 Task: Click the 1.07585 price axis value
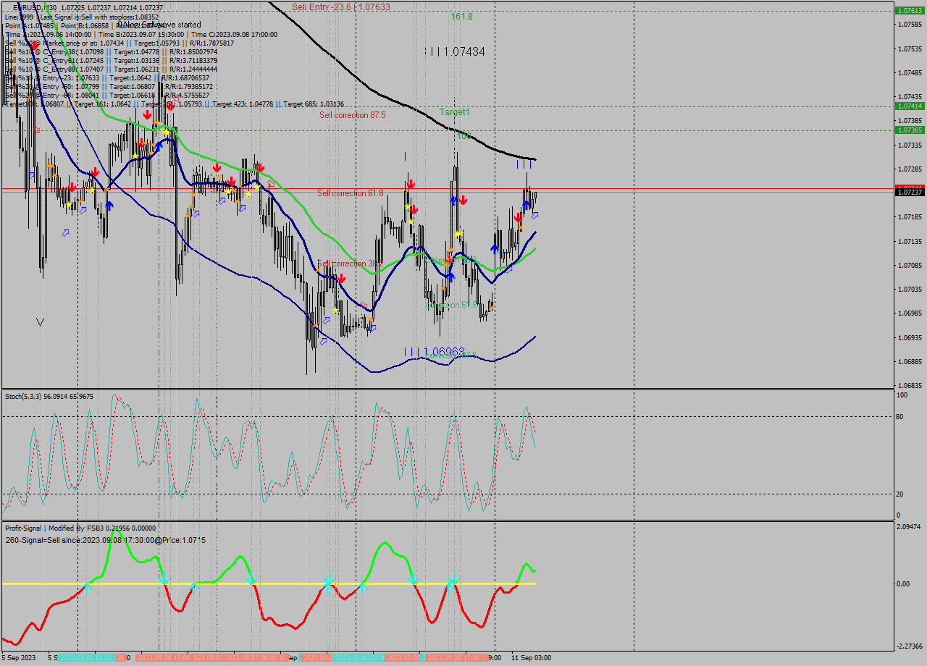(909, 25)
